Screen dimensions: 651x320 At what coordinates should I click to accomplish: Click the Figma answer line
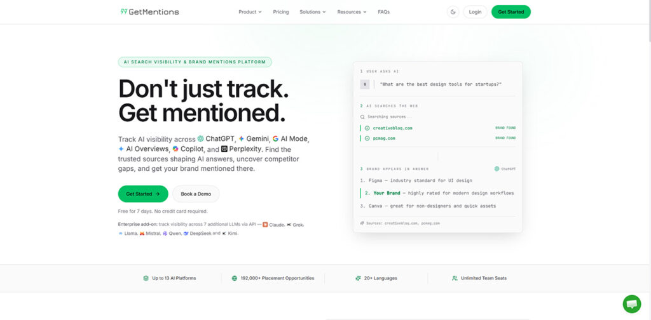pyautogui.click(x=416, y=181)
